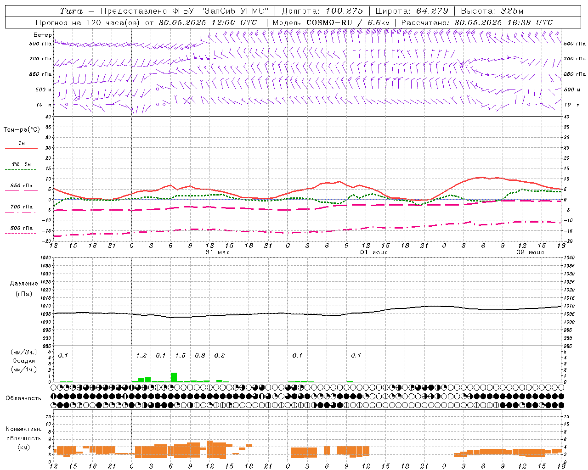The width and height of the screenshot is (588, 470).
Task: Click the tallest green precipitation bar
Action: pyautogui.click(x=174, y=377)
